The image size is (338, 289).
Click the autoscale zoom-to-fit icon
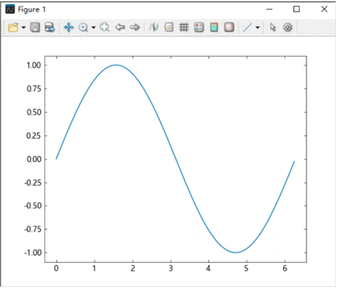click(105, 28)
